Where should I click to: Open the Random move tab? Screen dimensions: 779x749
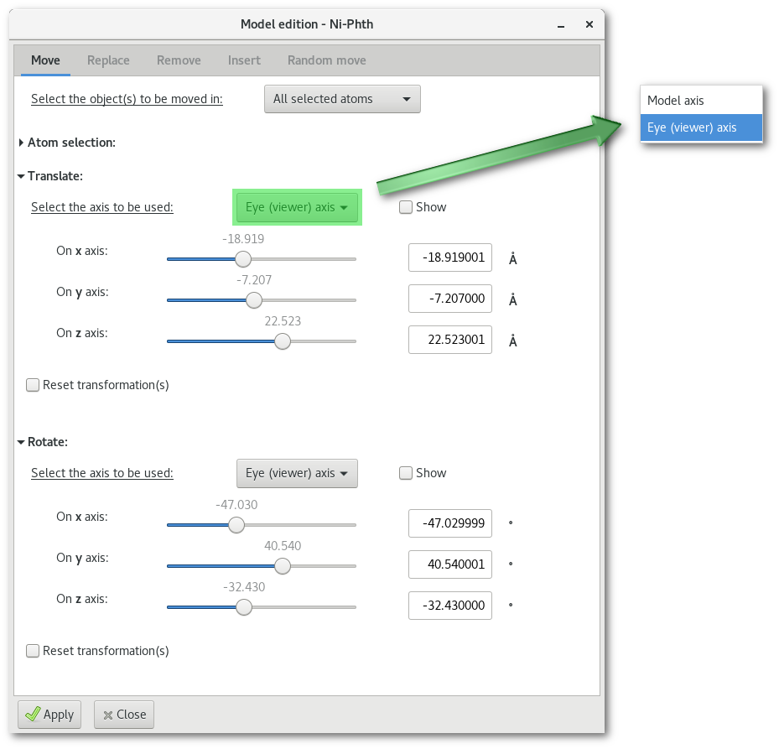[326, 60]
